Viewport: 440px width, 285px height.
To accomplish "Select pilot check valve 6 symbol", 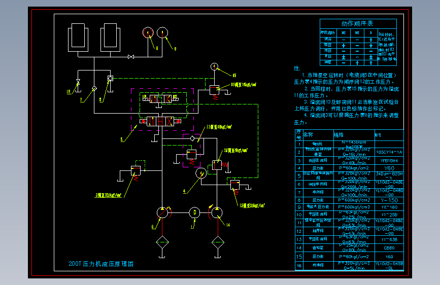I will 110,79.
